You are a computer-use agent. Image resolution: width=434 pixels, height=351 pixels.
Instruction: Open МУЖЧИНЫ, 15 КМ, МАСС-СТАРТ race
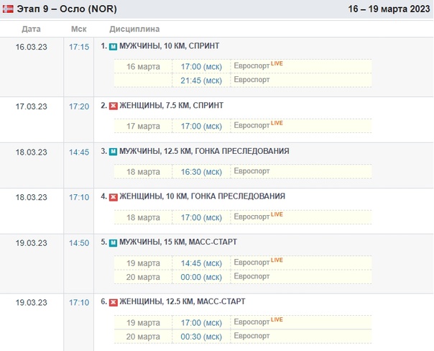pyautogui.click(x=177, y=243)
